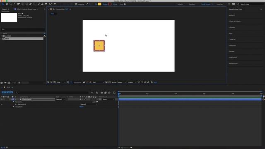This screenshot has height=149, width=265.
Task: Select the Clone Stamp tool
Action: click(42, 4)
